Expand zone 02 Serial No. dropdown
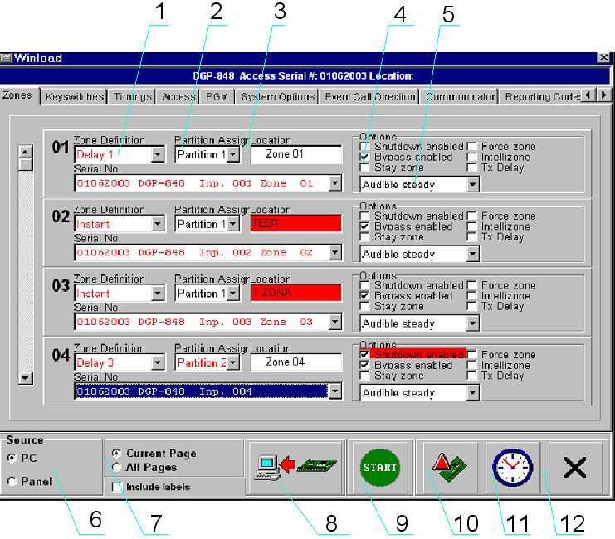Screen dimensions: 615x539 coord(334,252)
